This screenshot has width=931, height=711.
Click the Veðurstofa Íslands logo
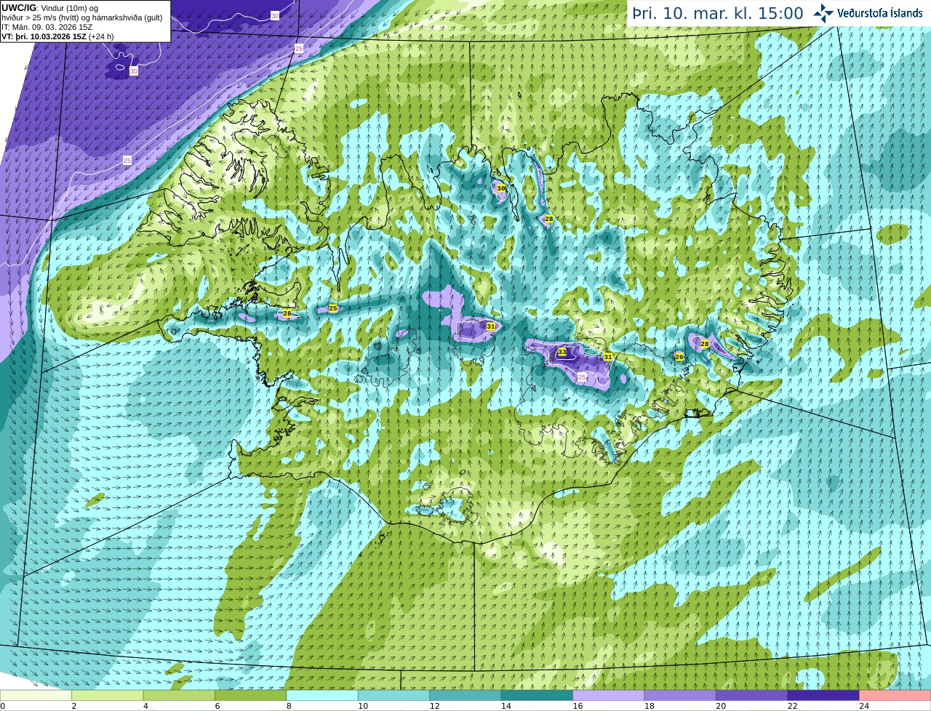[x=868, y=13]
